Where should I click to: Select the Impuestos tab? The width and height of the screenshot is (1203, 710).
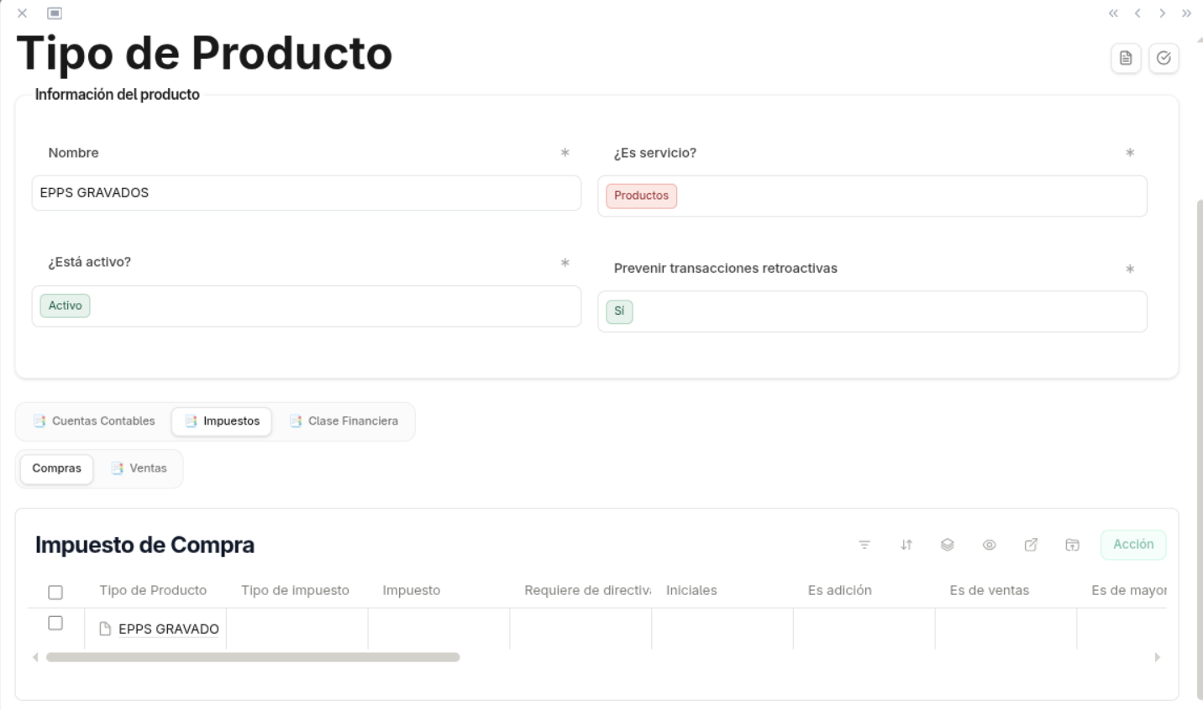222,421
